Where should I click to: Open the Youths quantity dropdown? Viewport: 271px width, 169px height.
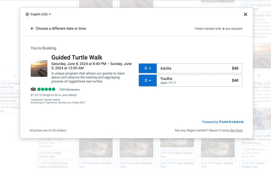(x=148, y=81)
